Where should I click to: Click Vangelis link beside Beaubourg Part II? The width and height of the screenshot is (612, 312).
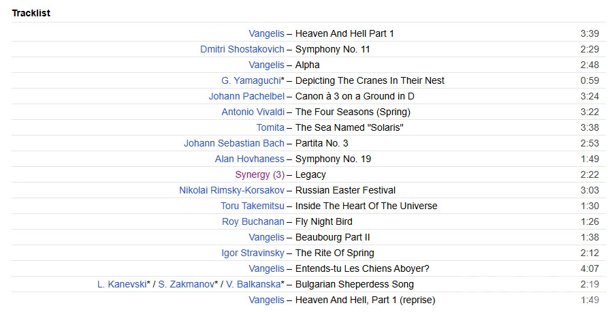pyautogui.click(x=267, y=237)
